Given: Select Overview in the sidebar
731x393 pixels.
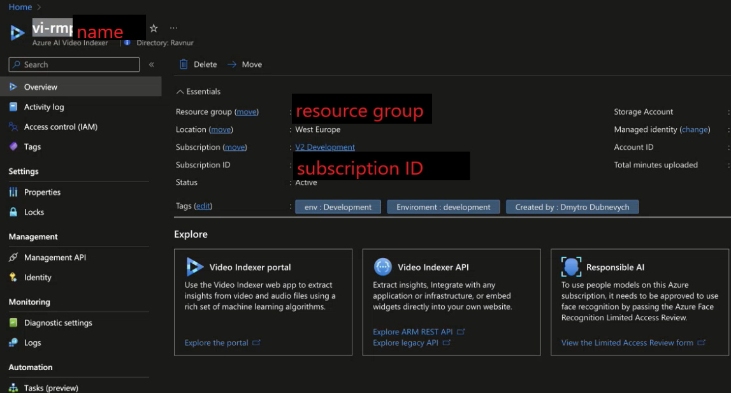Looking at the screenshot, I should click(81, 87).
